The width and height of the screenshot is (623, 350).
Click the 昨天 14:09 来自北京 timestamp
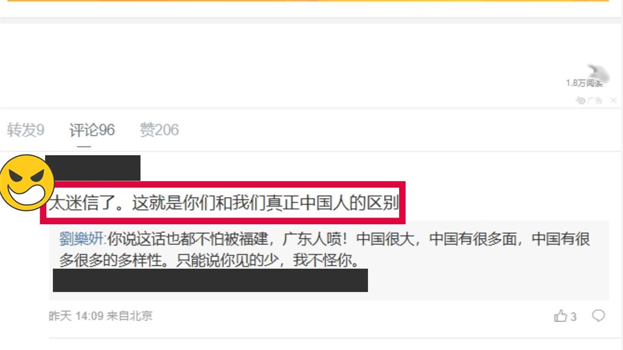(x=100, y=316)
